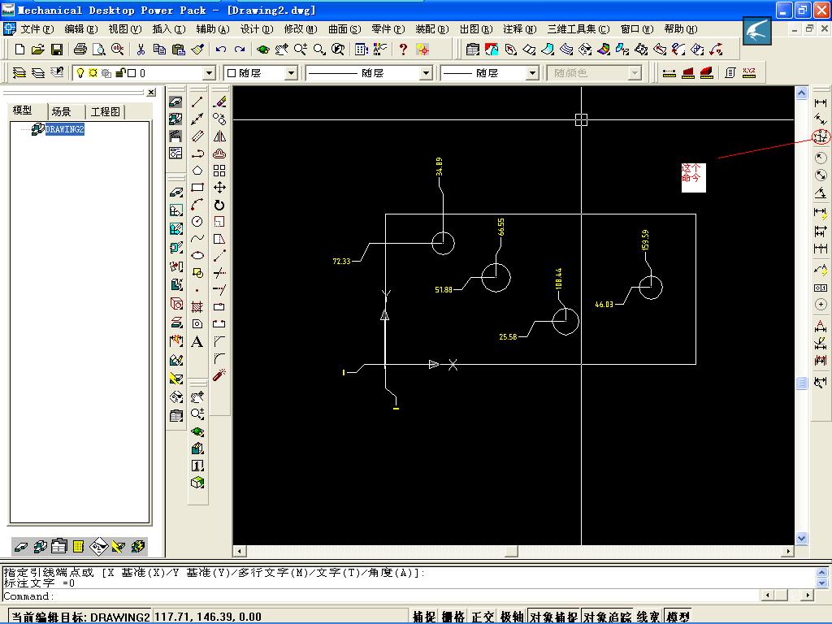Image resolution: width=832 pixels, height=624 pixels.
Task: Click the Locate Point X,Y,Z icon
Action: (x=749, y=72)
